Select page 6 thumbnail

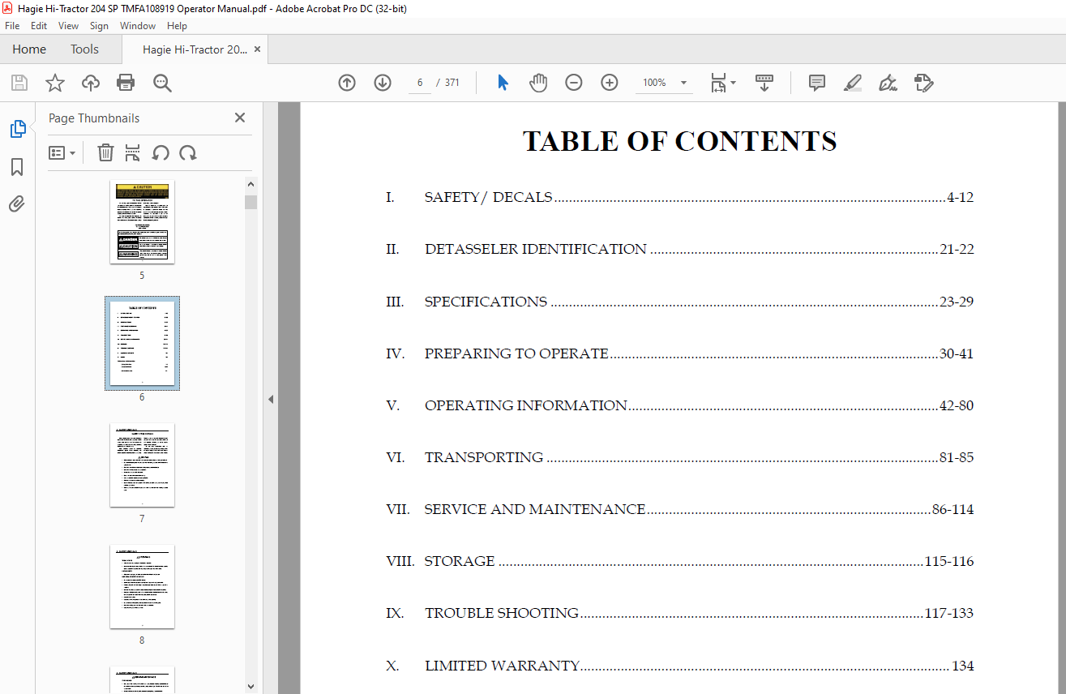(x=142, y=343)
